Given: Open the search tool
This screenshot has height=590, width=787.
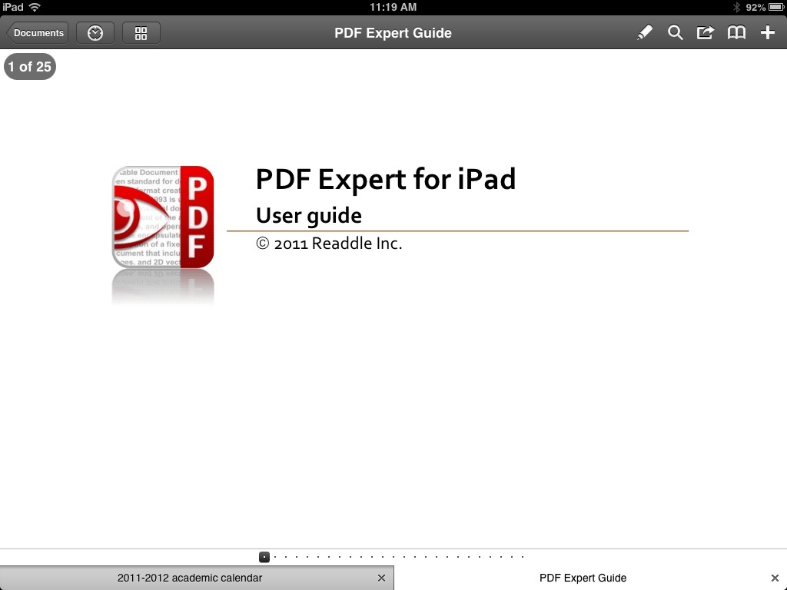Looking at the screenshot, I should pos(676,32).
